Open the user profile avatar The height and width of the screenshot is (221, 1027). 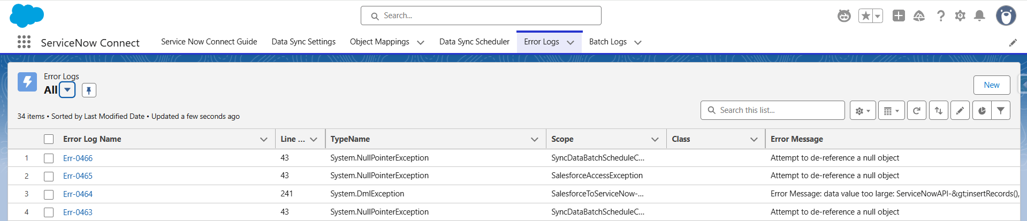click(1006, 16)
